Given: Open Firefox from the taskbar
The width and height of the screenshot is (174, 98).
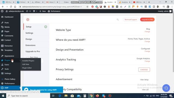Looking at the screenshot, I should pos(97,96).
